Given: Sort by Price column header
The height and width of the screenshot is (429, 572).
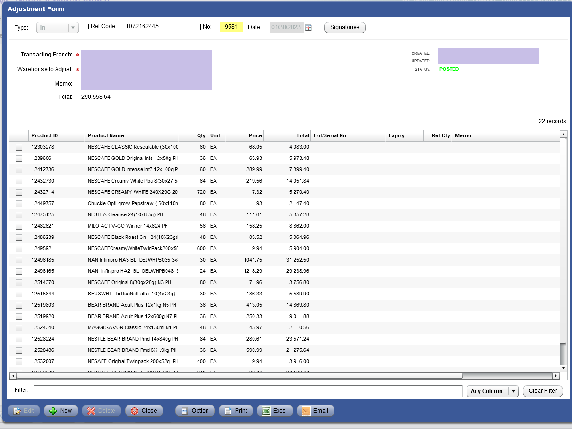Looking at the screenshot, I should pos(245,135).
